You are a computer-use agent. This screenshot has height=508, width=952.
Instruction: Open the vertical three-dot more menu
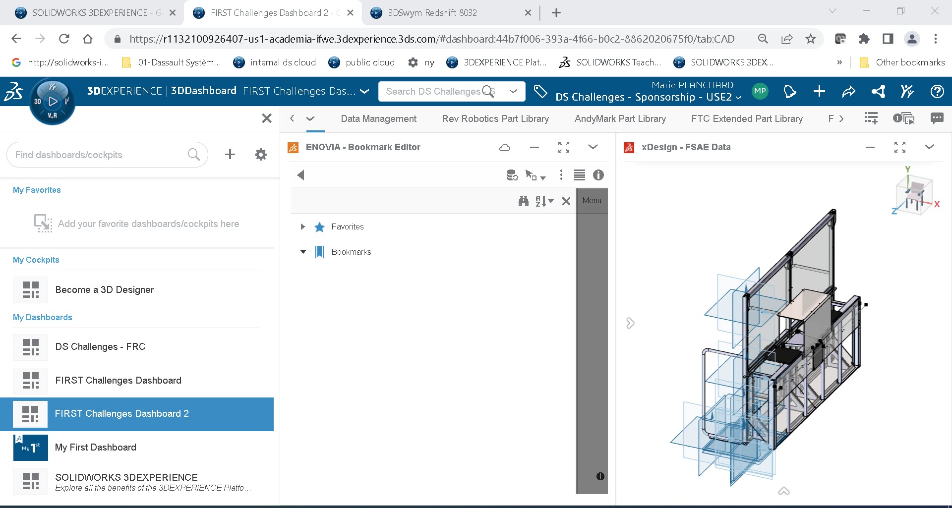point(561,175)
